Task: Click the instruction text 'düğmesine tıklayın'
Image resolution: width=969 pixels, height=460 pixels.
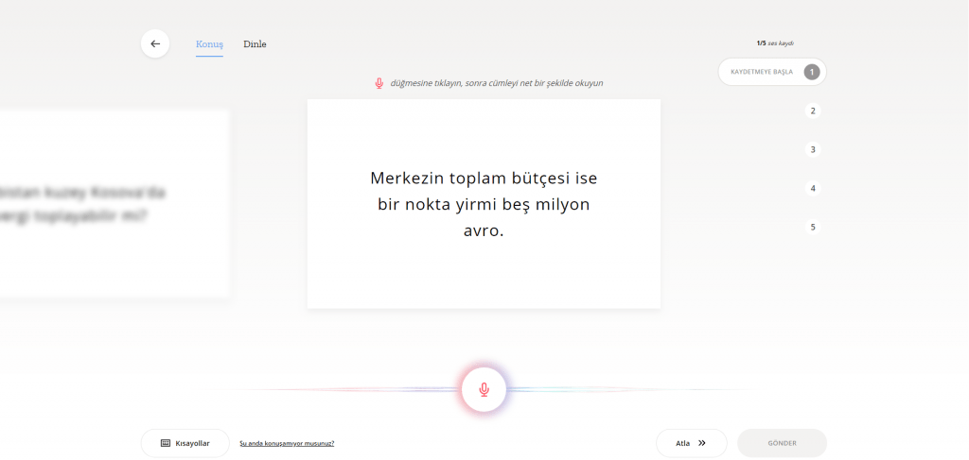Action: (427, 82)
